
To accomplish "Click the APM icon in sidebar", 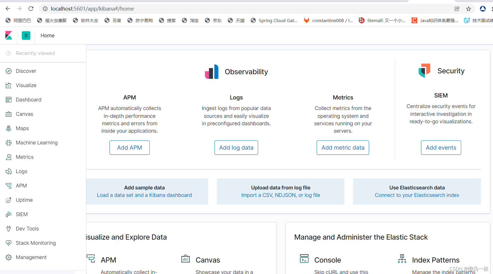I will point(9,186).
